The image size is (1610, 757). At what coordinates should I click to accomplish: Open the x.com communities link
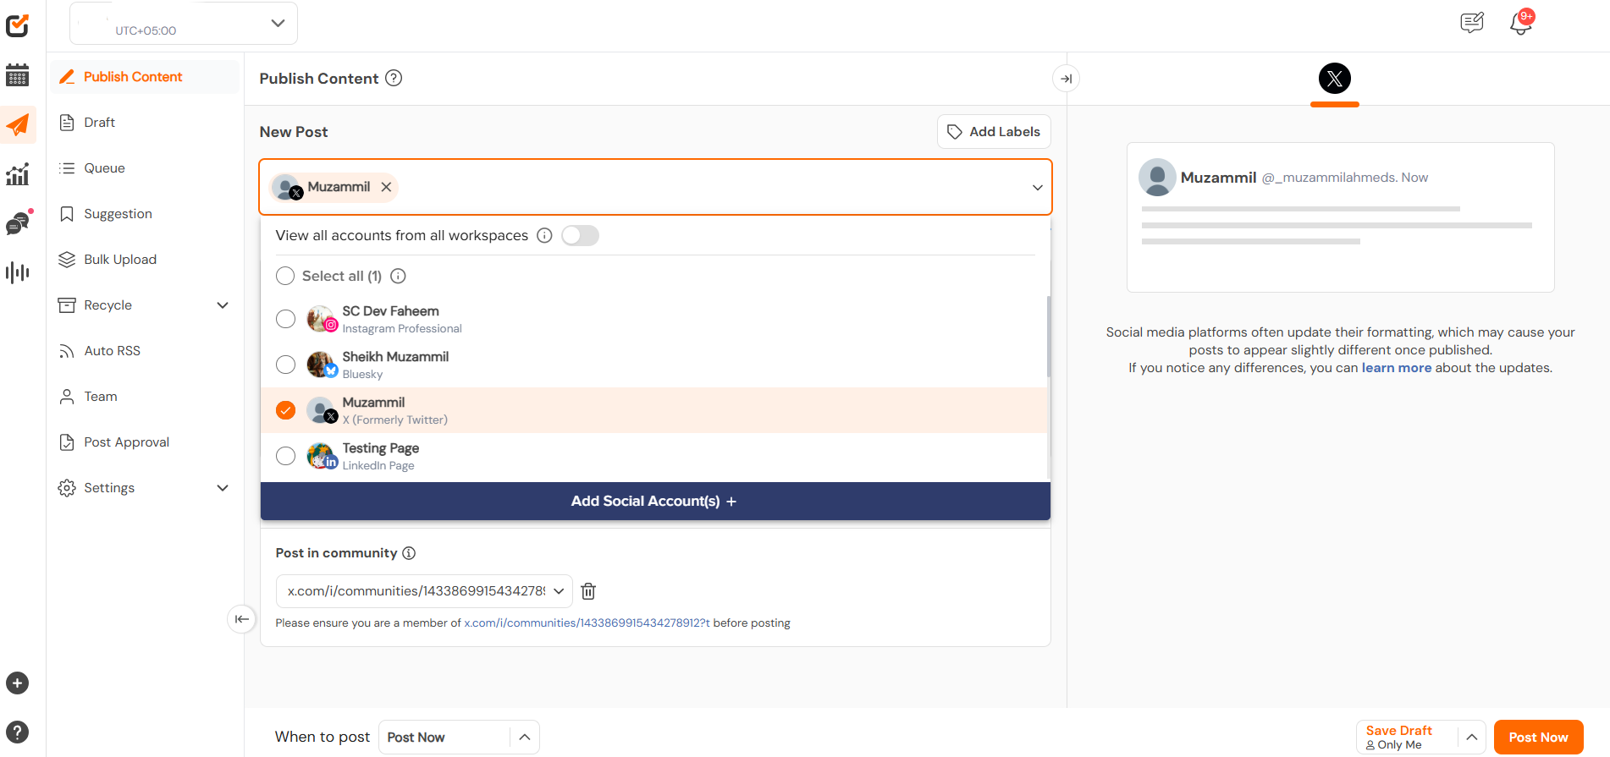(587, 623)
